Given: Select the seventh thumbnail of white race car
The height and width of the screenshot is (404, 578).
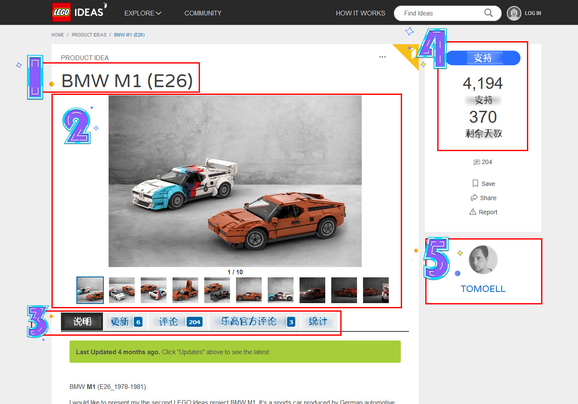Looking at the screenshot, I should [x=281, y=290].
